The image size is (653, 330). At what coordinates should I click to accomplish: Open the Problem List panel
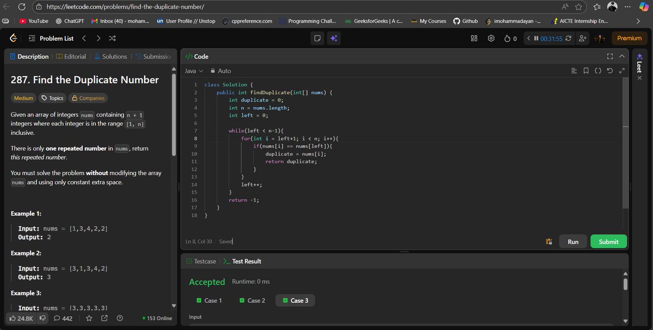[x=50, y=39]
